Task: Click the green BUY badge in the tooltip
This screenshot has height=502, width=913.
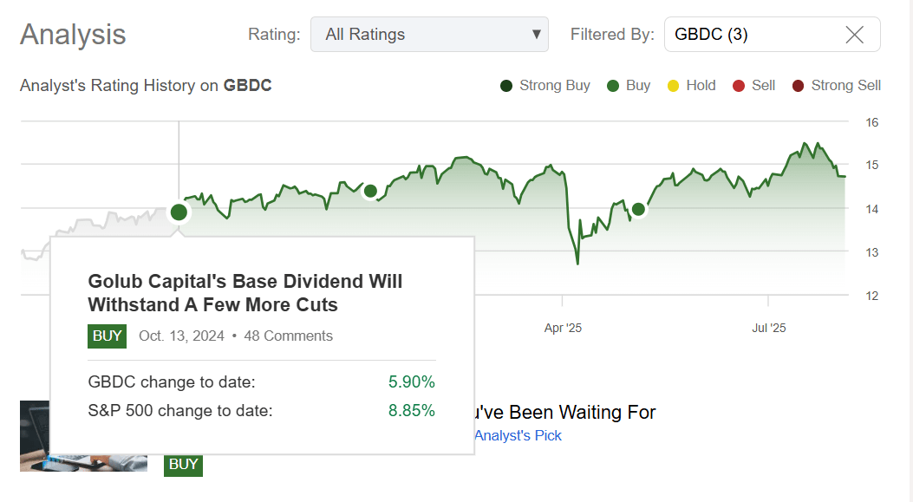Action: pyautogui.click(x=106, y=336)
